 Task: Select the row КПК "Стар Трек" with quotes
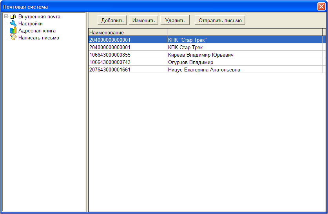pos(187,40)
